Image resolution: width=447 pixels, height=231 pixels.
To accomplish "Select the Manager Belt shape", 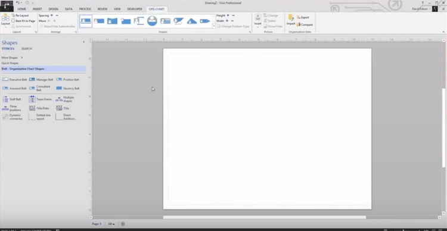I will pos(41,80).
